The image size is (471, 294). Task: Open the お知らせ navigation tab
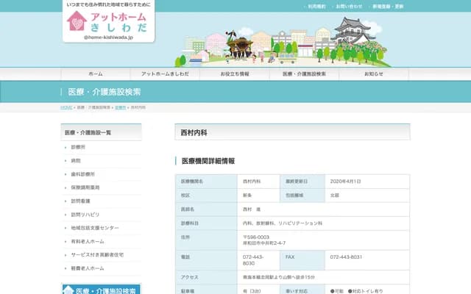(x=375, y=74)
